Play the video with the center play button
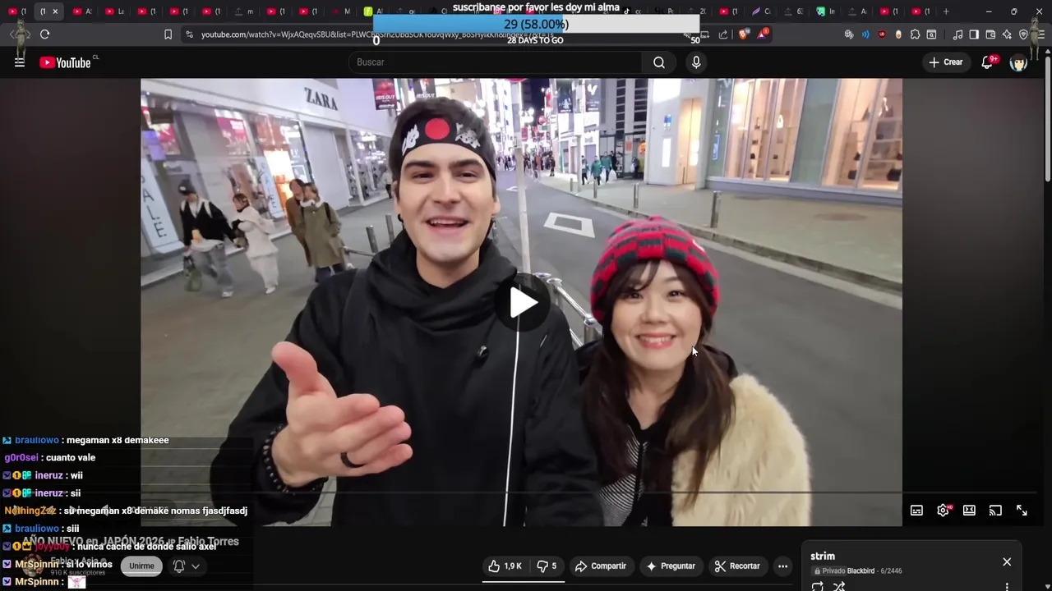This screenshot has height=591, width=1052. click(x=523, y=303)
